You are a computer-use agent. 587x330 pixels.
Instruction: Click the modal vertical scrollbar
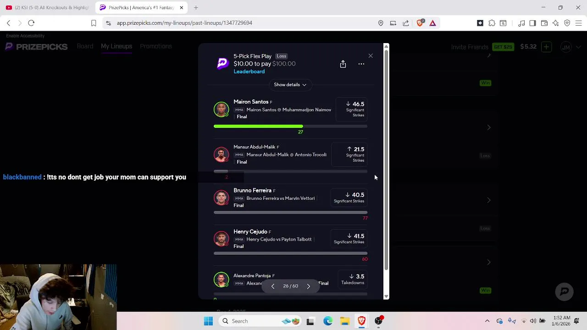pyautogui.click(x=386, y=160)
